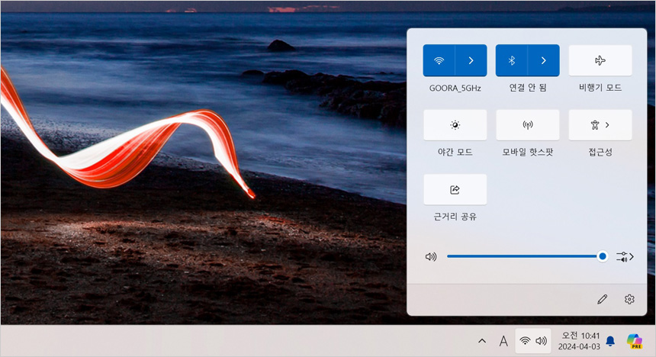Image resolution: width=656 pixels, height=357 pixels.
Task: Turn on night light (야간 모드)
Action: (455, 125)
